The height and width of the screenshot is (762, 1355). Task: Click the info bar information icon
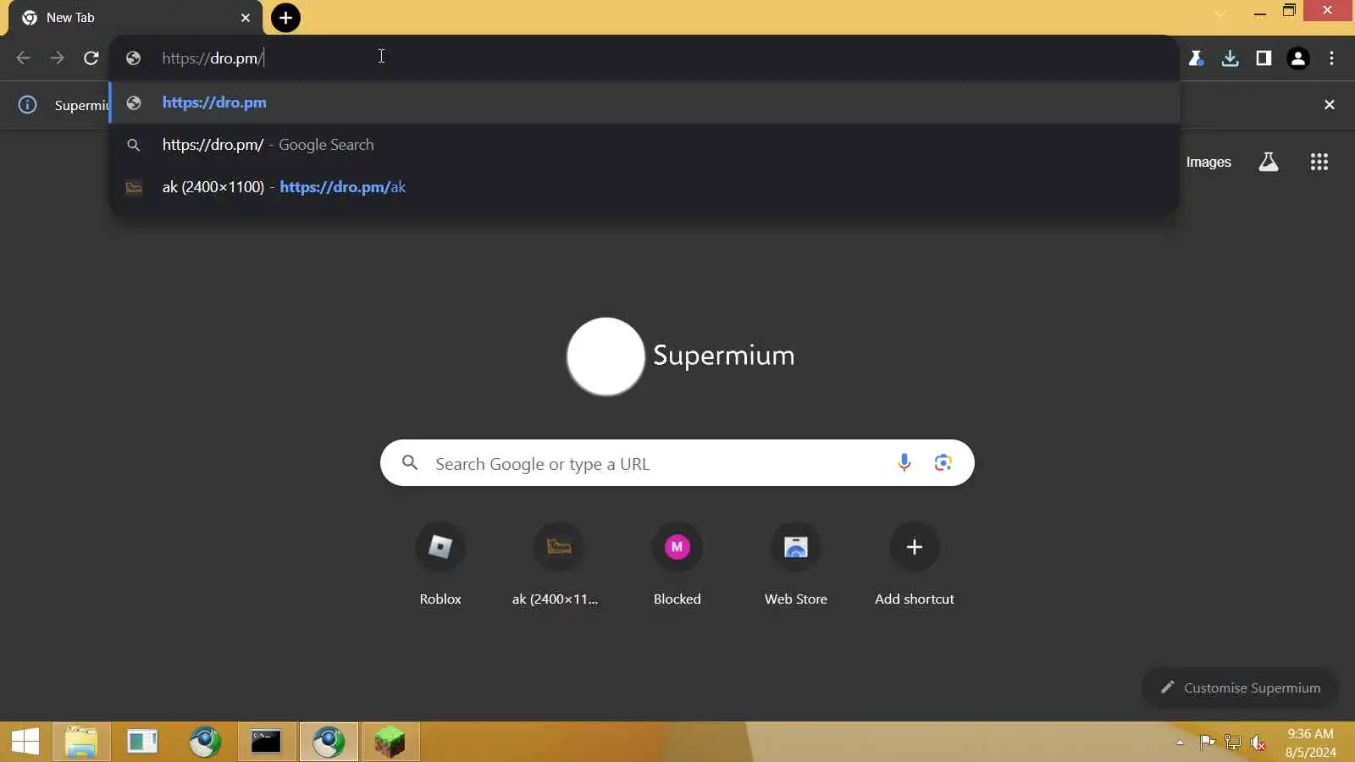[x=28, y=105]
